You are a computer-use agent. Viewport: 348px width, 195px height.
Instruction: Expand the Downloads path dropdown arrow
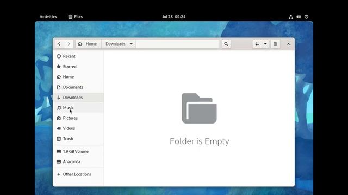click(x=131, y=44)
